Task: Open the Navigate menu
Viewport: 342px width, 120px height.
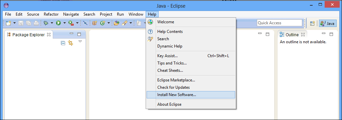Action: (x=71, y=14)
